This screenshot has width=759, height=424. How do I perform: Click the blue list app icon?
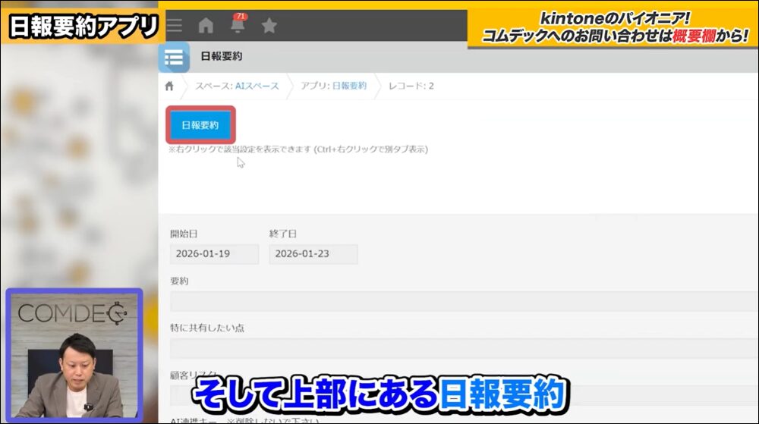174,57
